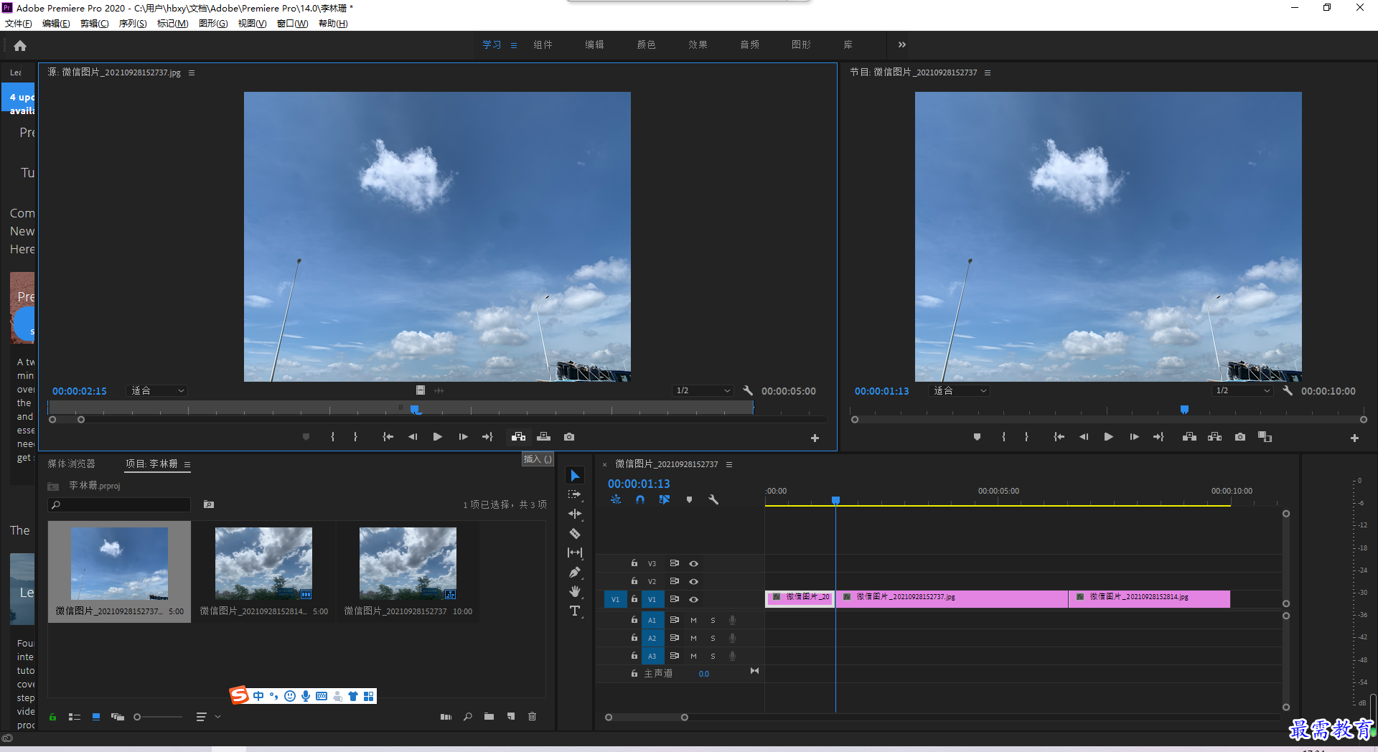Click the Insert button in Source monitor
The image size is (1378, 752).
[518, 437]
